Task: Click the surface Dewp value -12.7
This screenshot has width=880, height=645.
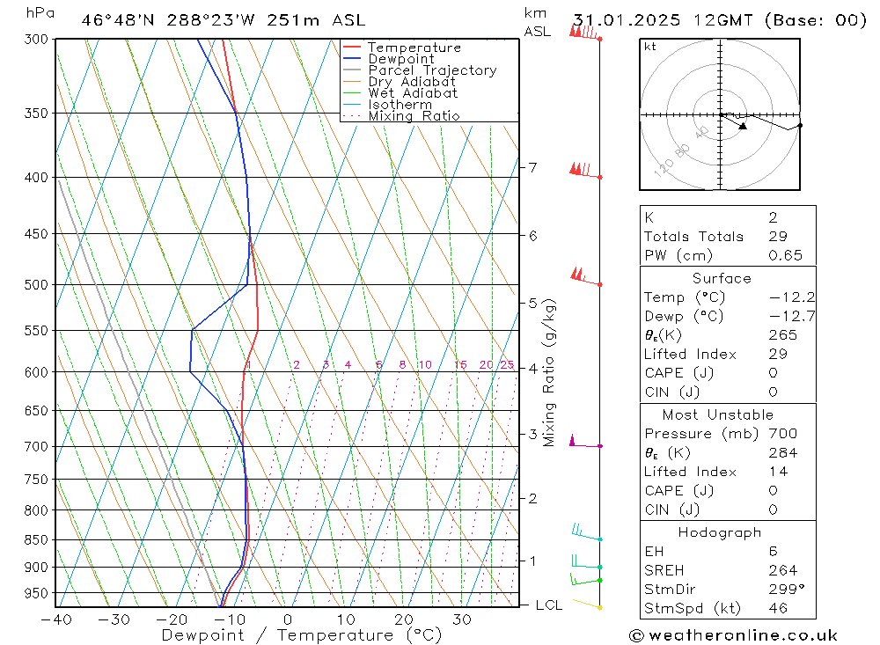Action: [x=792, y=316]
